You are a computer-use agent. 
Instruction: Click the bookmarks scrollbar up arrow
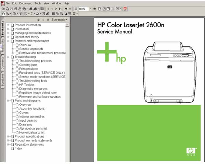point(67,25)
